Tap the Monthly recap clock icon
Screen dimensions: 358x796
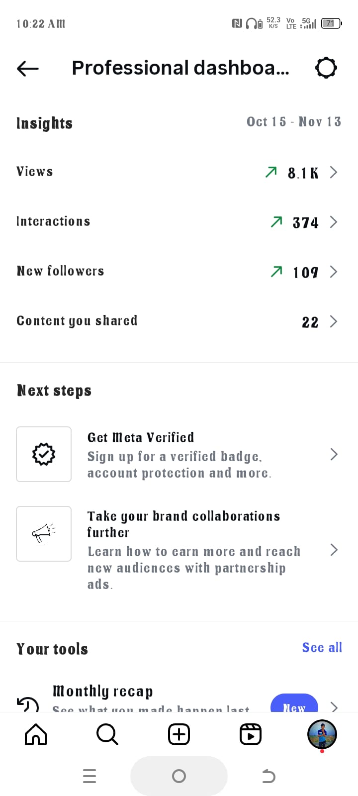click(28, 704)
